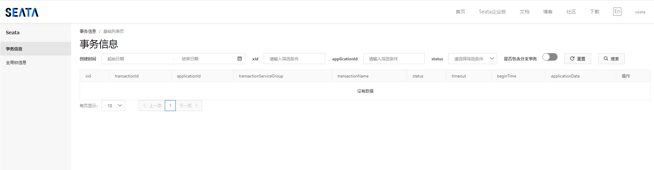The height and width of the screenshot is (170, 654).
Task: Click the 搜索 search button
Action: tap(611, 59)
